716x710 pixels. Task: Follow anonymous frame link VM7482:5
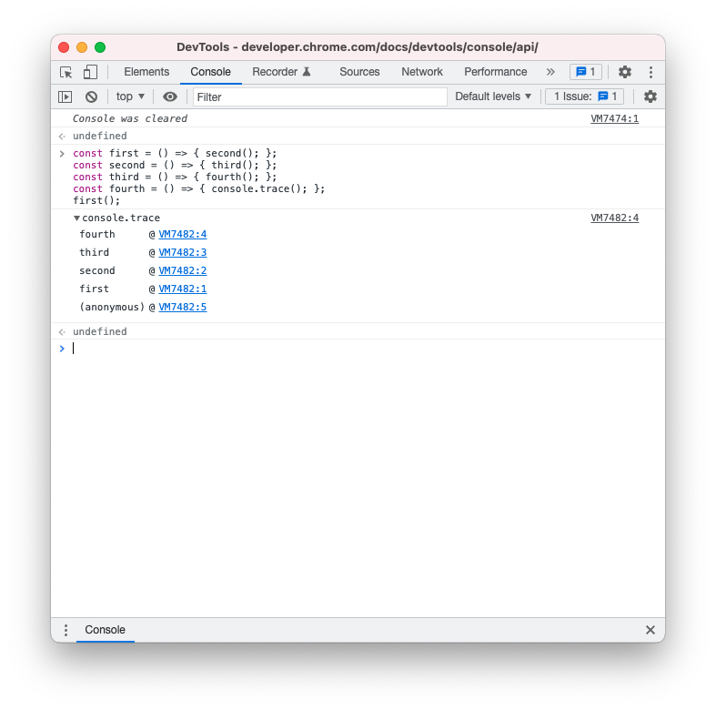[x=183, y=308]
